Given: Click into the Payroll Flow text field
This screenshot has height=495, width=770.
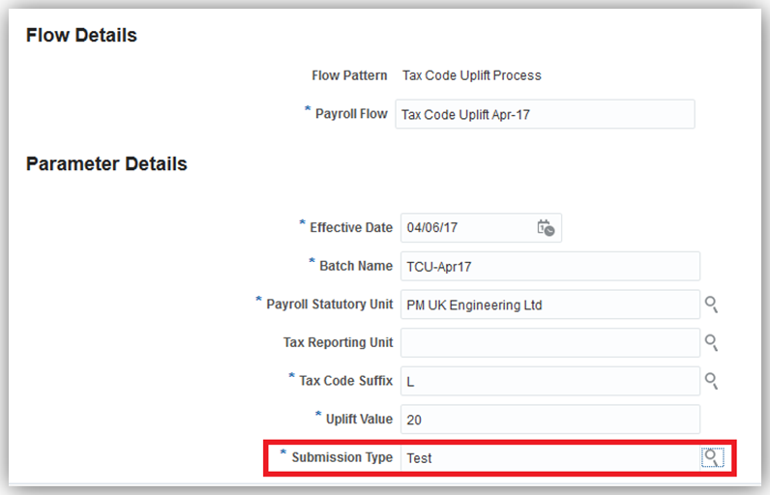Looking at the screenshot, I should click(x=545, y=114).
